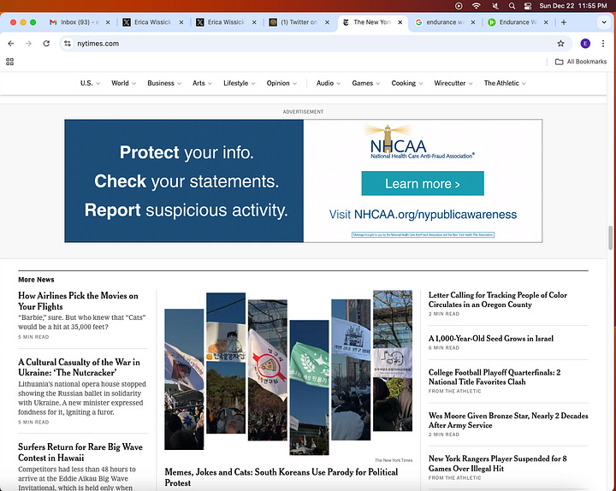Read How Airlines Pick the Movies article

coord(78,301)
